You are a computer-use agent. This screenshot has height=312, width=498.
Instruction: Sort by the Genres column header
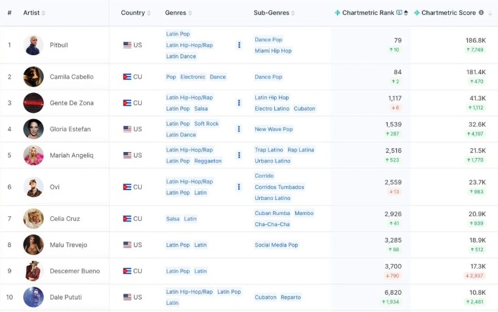(x=175, y=13)
